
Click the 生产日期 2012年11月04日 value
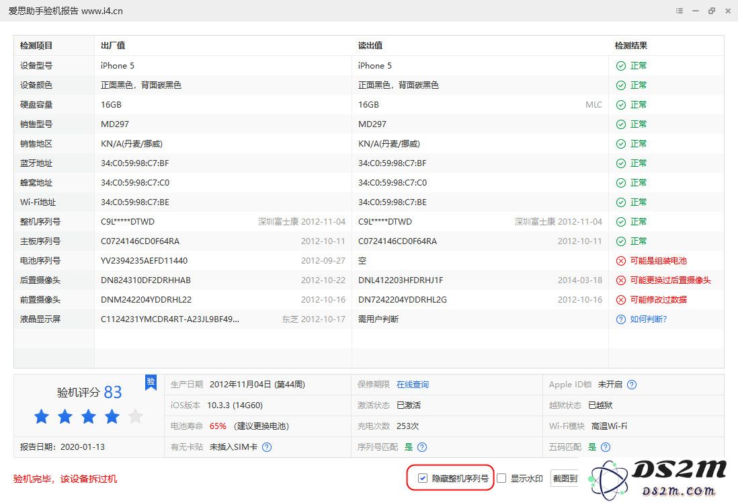tap(257, 385)
